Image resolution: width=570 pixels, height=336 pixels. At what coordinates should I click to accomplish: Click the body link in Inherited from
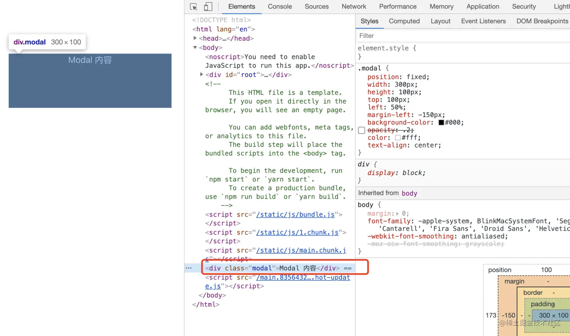coord(409,193)
